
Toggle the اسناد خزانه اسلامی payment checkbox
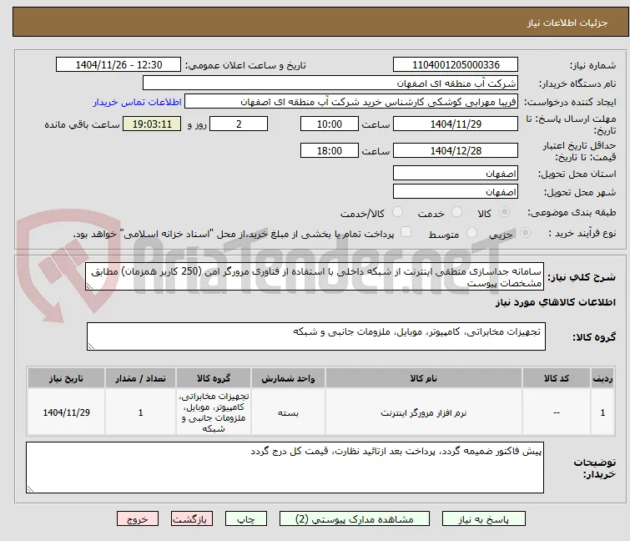[406, 232]
